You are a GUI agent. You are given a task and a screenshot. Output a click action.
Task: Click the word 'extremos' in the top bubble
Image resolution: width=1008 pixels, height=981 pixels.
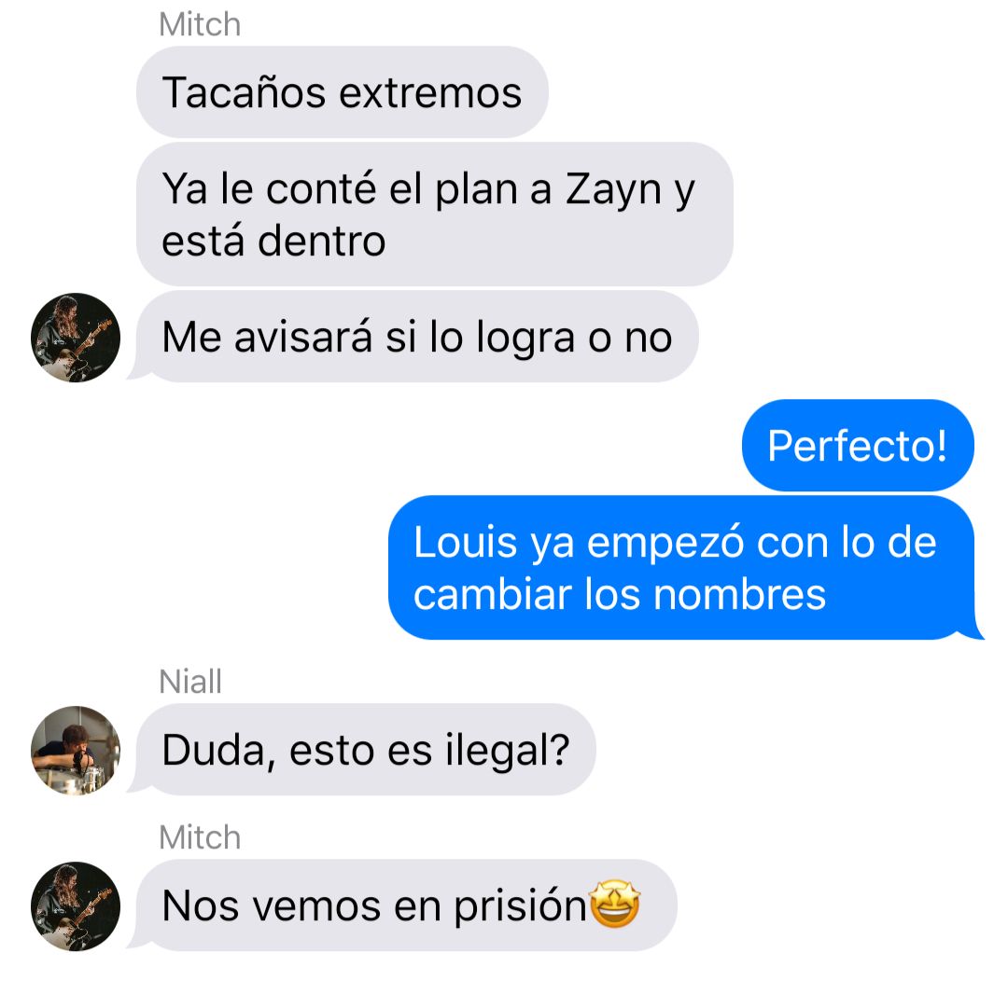(x=430, y=93)
